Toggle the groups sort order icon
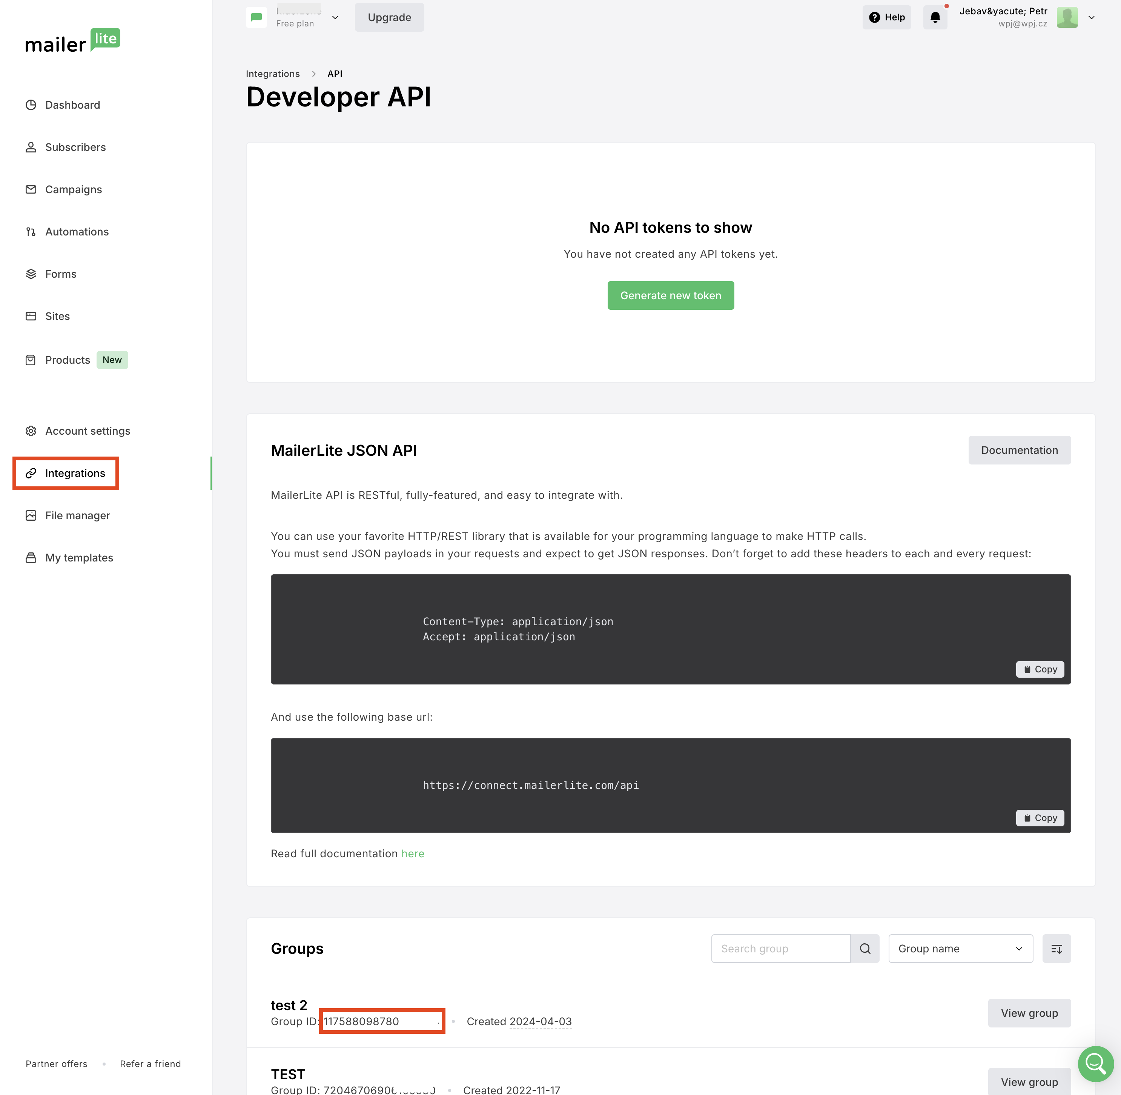The width and height of the screenshot is (1121, 1095). 1057,949
